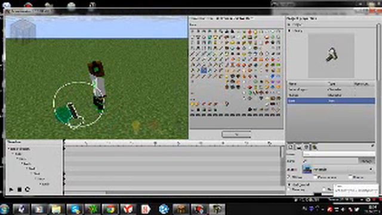Select the second row in the library list
Screen dimensions: 382x215
pos(331,95)
